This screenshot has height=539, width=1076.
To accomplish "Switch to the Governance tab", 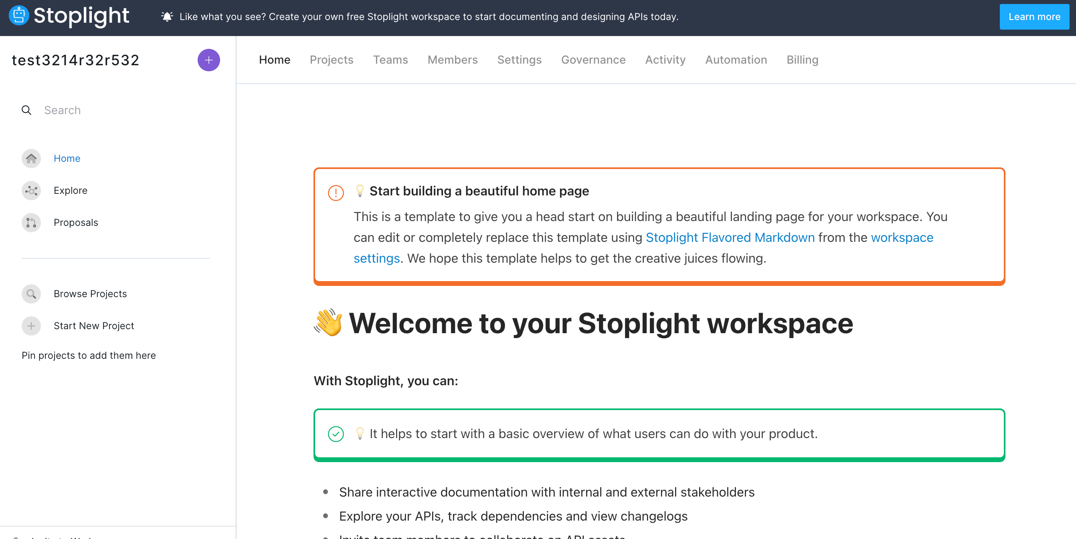I will [593, 59].
